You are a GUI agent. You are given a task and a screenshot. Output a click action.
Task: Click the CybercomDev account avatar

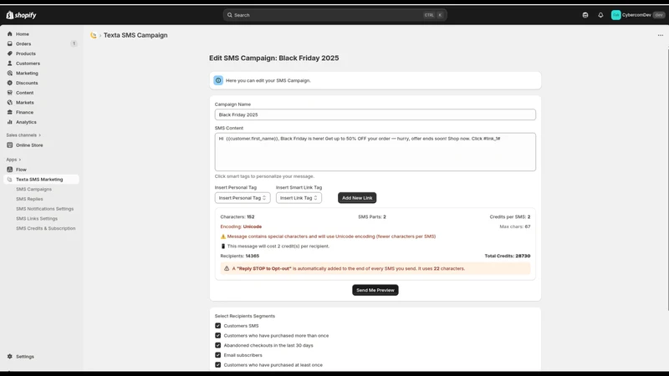(615, 15)
